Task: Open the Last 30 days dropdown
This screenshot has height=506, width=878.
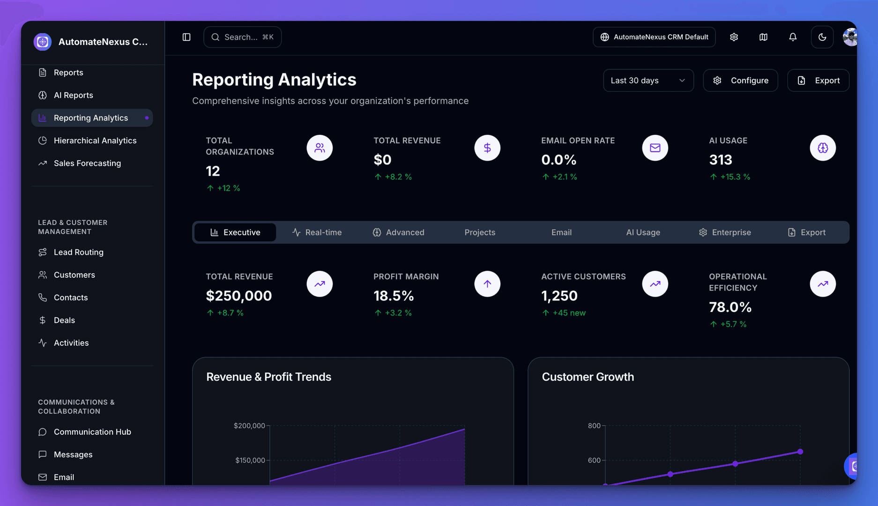Action: point(648,81)
